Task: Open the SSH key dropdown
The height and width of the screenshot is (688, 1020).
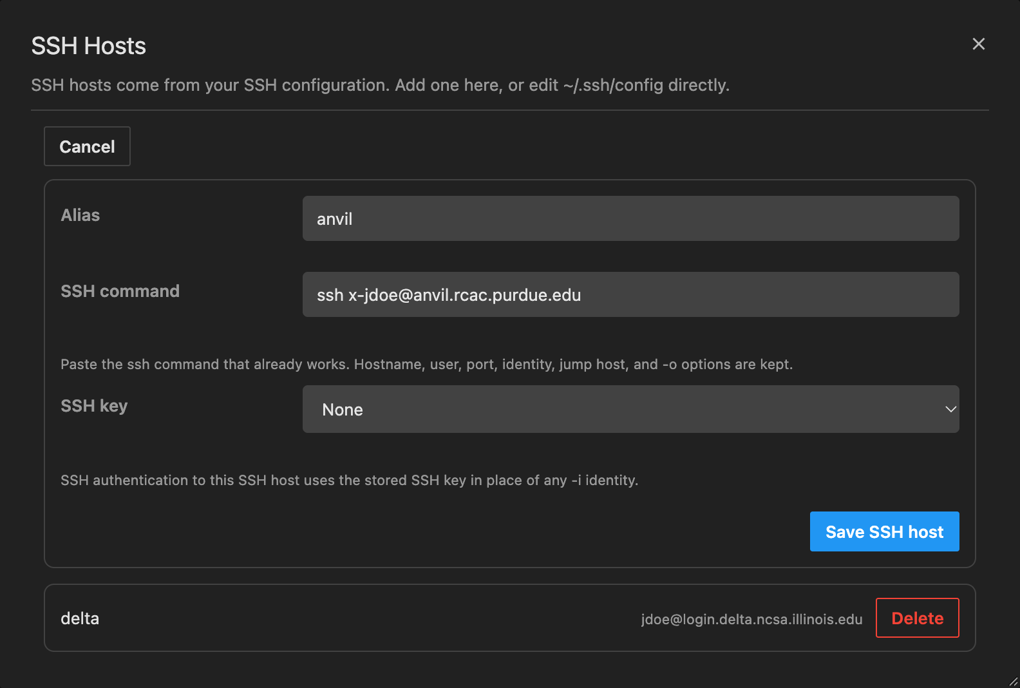Action: coord(630,409)
